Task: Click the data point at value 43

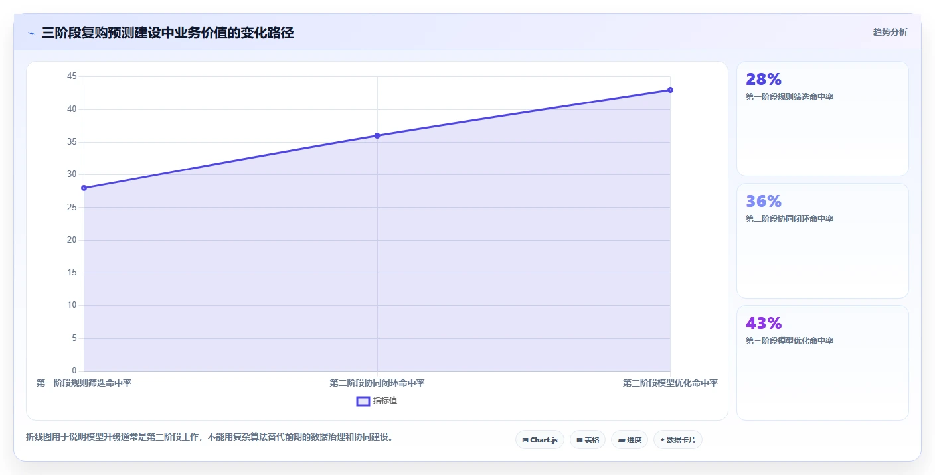Action: [x=670, y=90]
